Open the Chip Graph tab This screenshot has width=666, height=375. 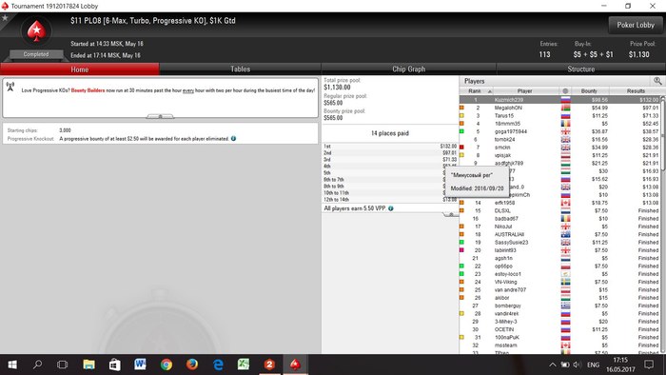(408, 69)
